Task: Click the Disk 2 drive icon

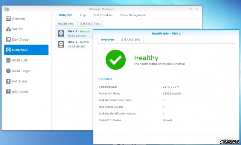Action: (x=61, y=44)
